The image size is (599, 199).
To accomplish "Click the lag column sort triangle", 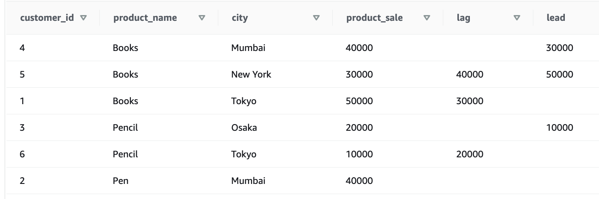I will tap(516, 18).
